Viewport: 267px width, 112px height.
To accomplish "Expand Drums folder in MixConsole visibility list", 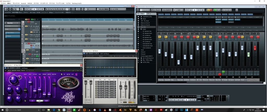I will [x=141, y=19].
